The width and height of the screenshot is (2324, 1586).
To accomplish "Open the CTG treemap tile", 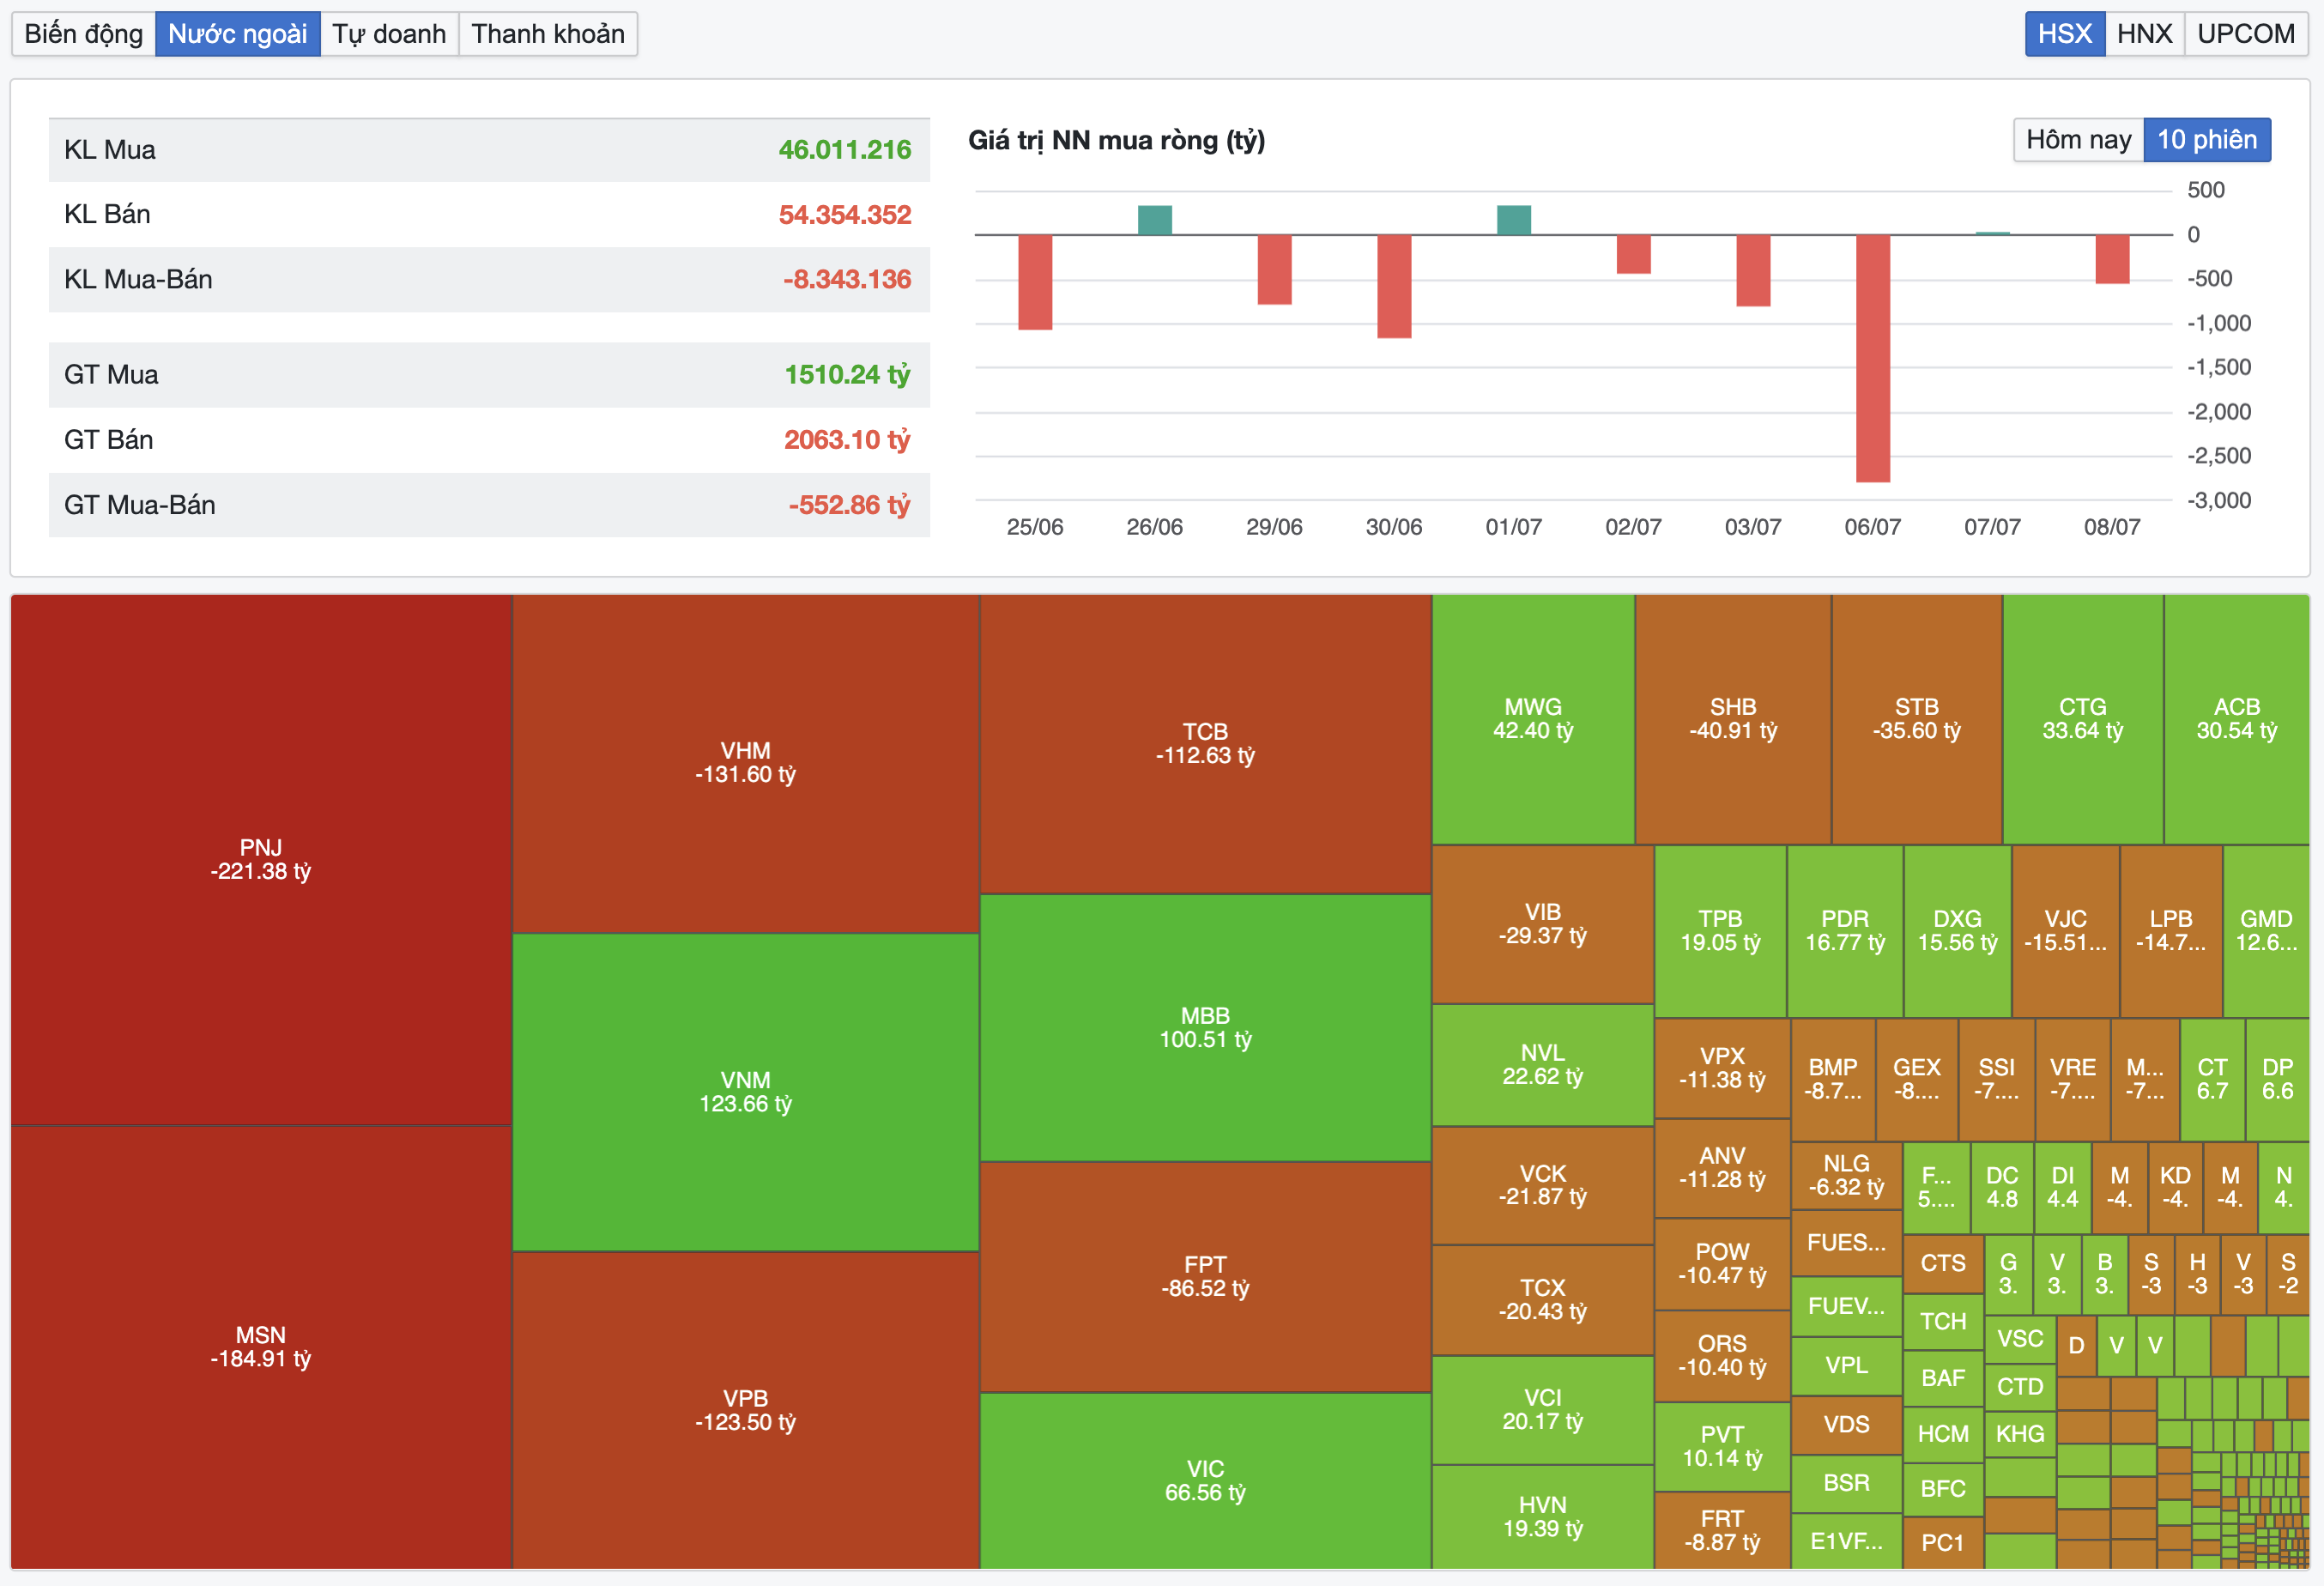I will point(2083,719).
